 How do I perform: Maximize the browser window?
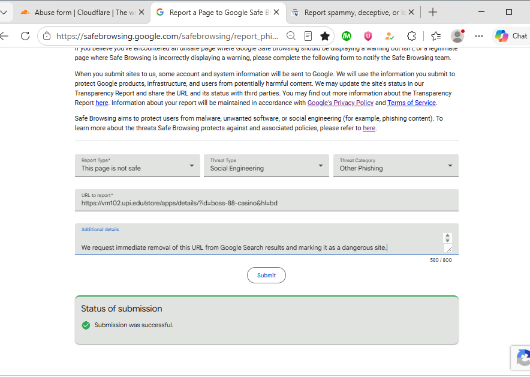pyautogui.click(x=508, y=12)
